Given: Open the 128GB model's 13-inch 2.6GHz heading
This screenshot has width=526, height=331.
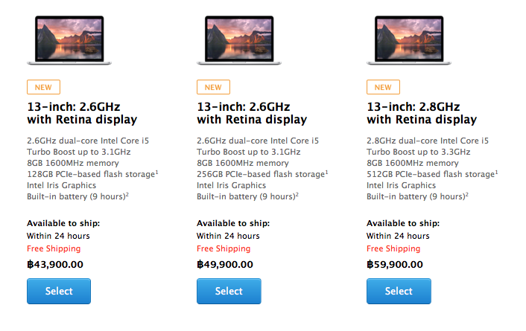Looking at the screenshot, I should (x=82, y=112).
